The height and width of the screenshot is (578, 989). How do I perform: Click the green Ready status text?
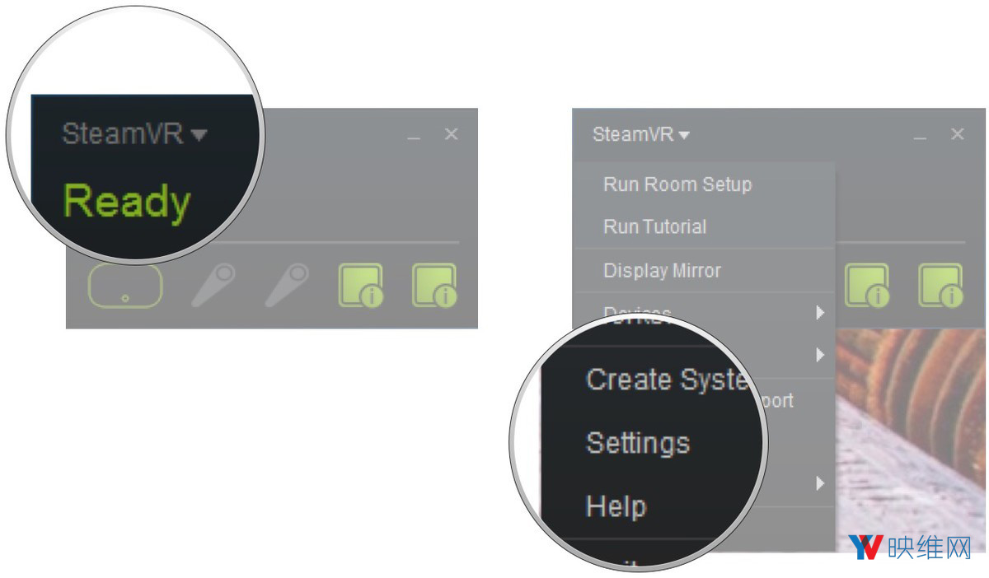click(127, 202)
